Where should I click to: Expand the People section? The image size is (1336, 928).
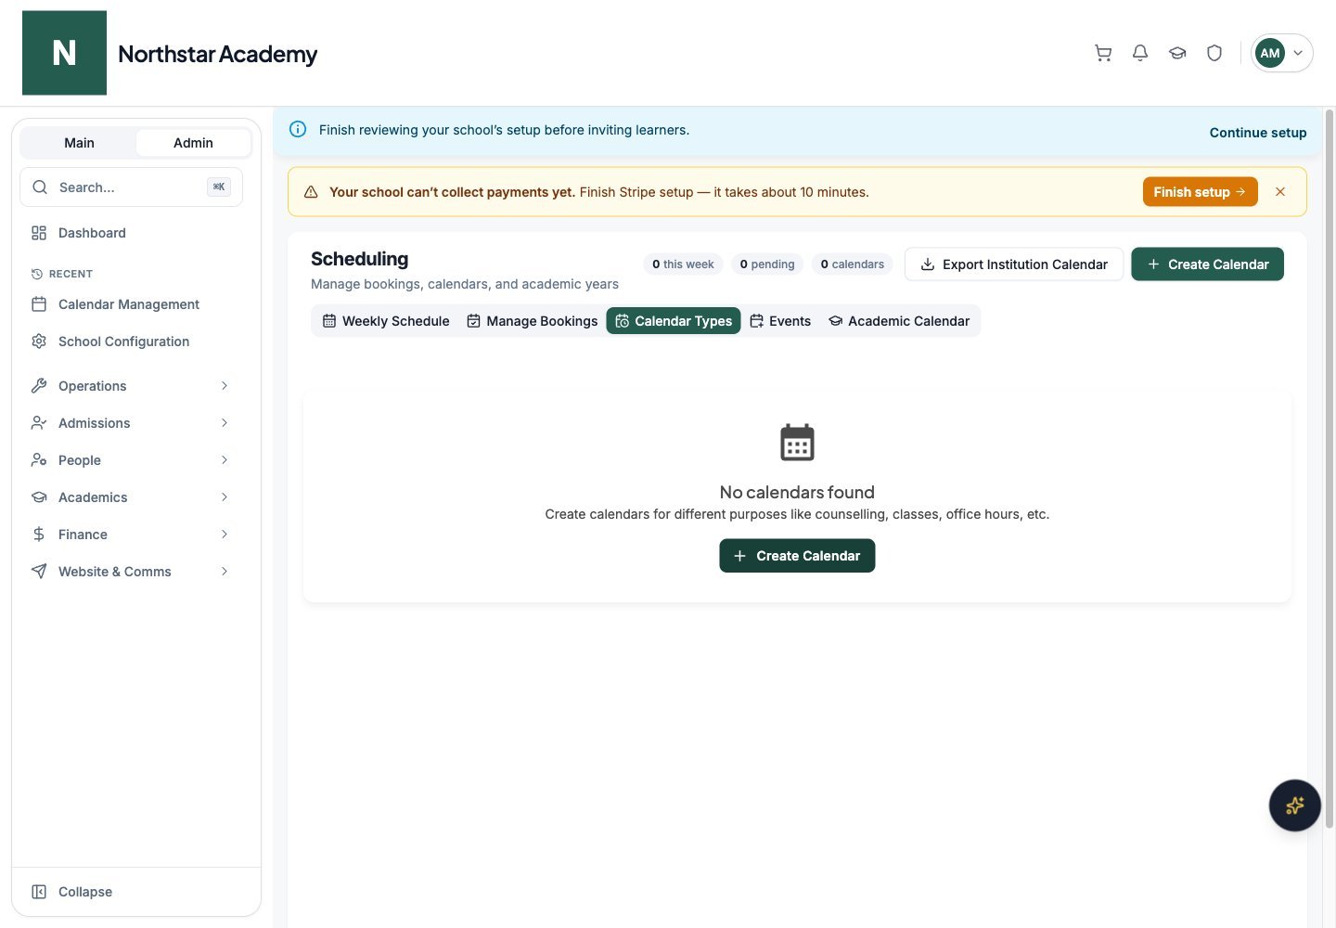coord(131,460)
